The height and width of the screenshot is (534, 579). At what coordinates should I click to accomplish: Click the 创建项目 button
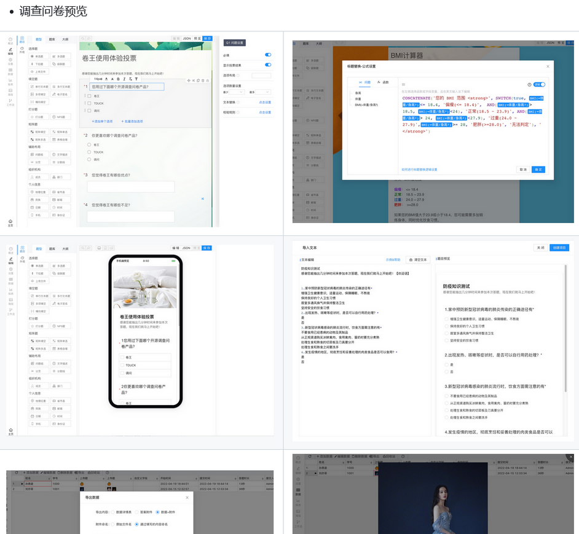pos(559,248)
